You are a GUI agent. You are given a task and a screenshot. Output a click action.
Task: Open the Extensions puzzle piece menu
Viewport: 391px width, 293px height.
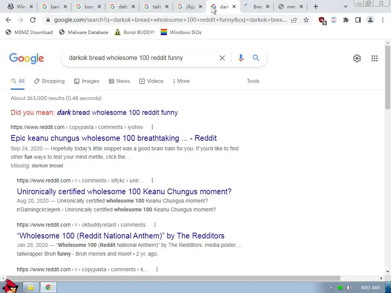pos(346,20)
